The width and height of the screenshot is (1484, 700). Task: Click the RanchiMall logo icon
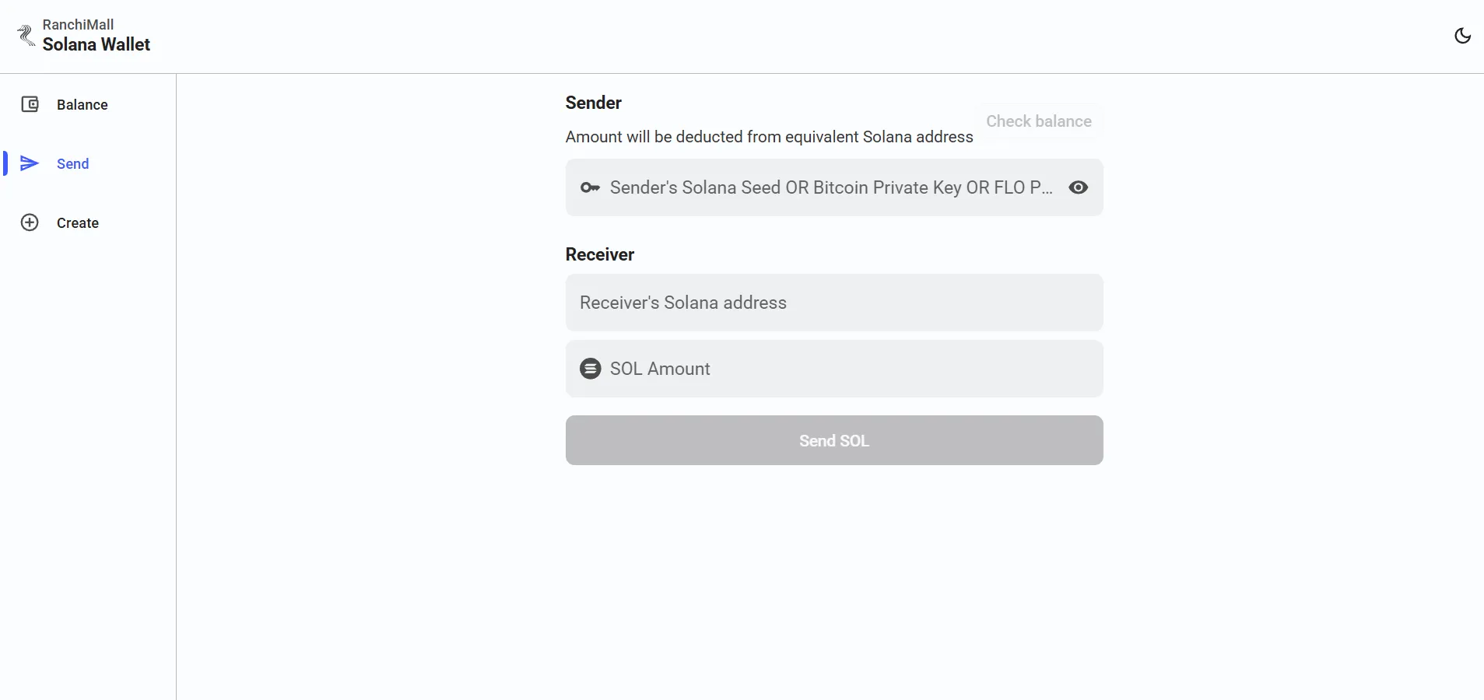pyautogui.click(x=26, y=35)
